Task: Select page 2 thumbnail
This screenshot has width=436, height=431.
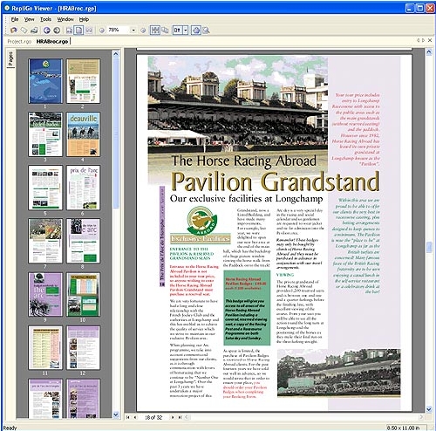Action: pyautogui.click(x=83, y=81)
